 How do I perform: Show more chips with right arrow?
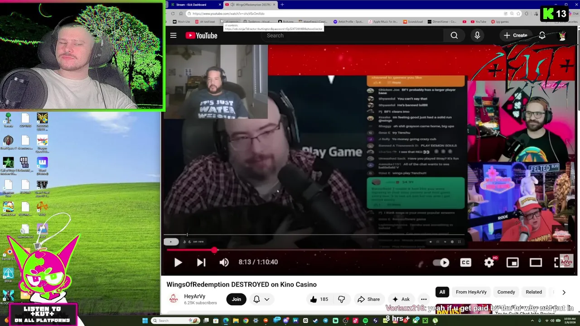(x=564, y=292)
